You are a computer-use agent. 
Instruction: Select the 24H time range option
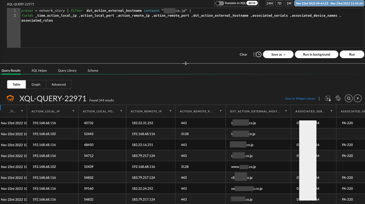point(270,3)
